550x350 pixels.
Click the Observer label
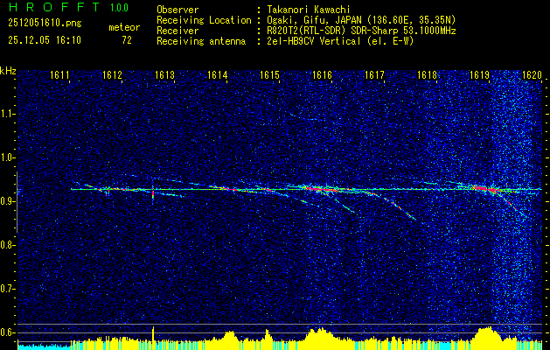click(178, 10)
